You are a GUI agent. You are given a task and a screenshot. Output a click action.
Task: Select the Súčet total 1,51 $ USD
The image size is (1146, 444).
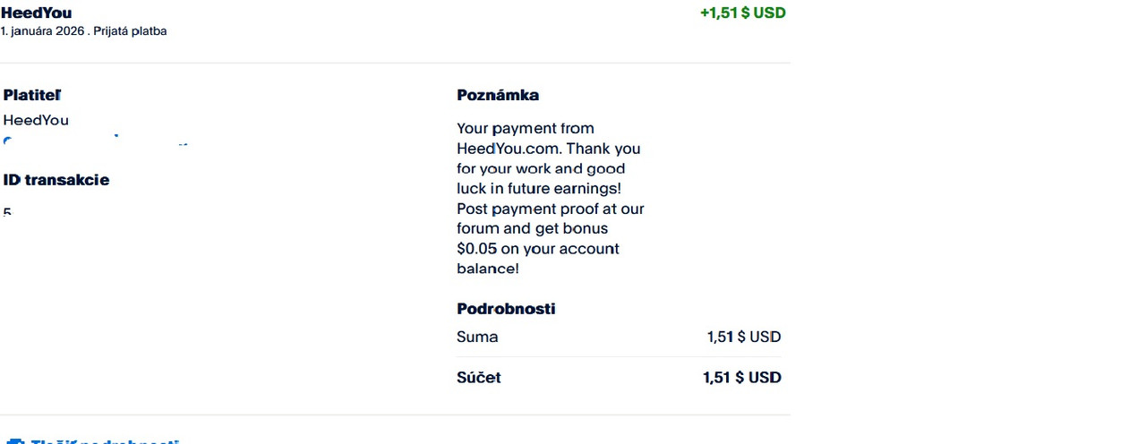741,378
